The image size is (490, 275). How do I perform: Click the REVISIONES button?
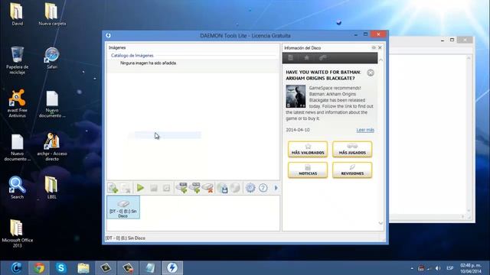352,170
